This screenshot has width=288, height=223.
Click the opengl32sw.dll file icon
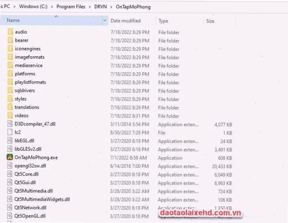[10, 165]
